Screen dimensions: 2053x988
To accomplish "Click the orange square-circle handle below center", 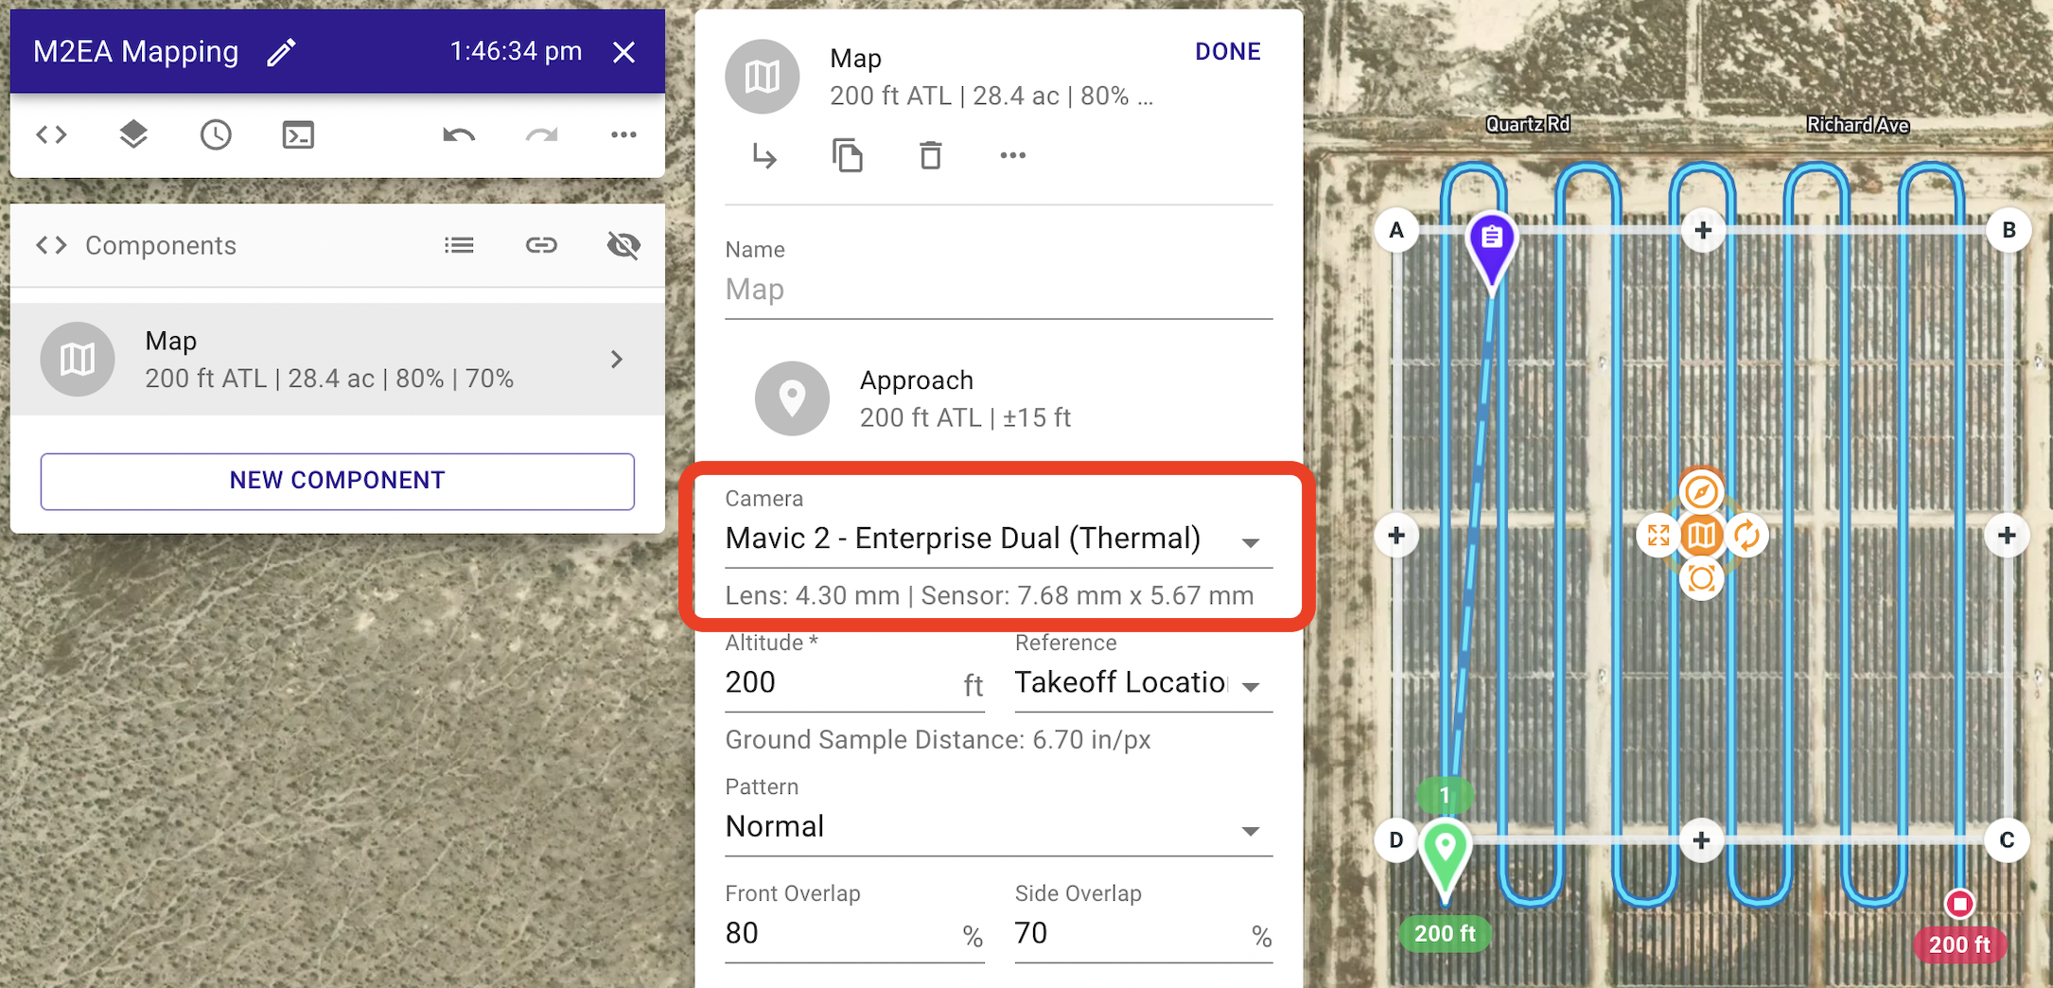I will (x=1701, y=578).
